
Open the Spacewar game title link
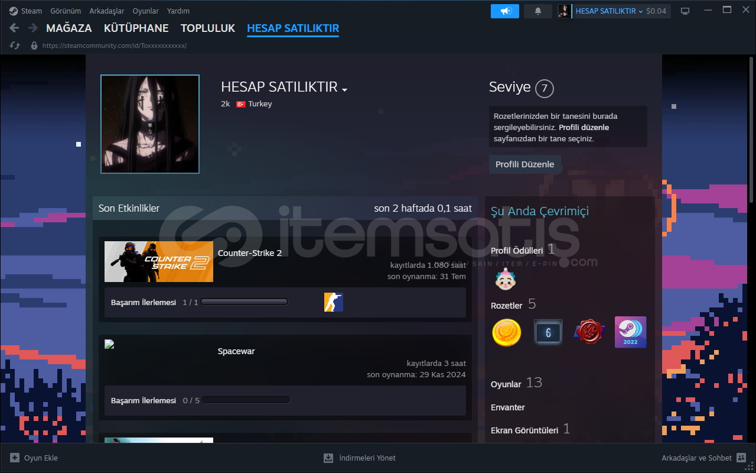[x=236, y=351]
